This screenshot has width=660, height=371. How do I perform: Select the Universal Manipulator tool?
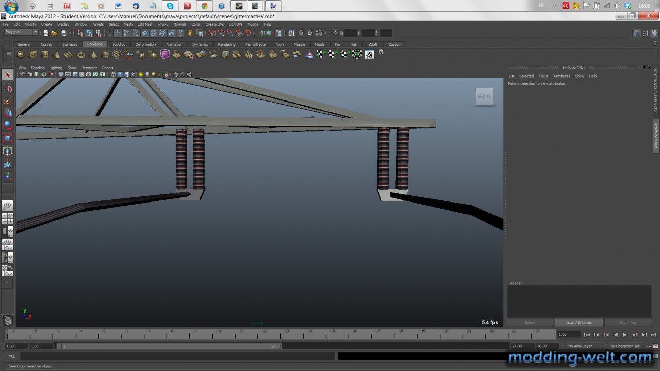[8, 151]
